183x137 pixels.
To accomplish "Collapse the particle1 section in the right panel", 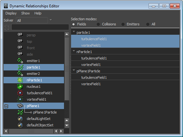I will (74, 32).
